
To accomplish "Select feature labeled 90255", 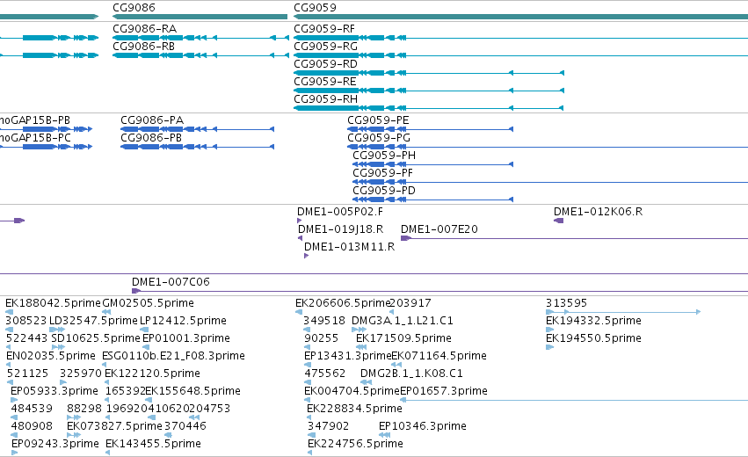I will tap(322, 338).
